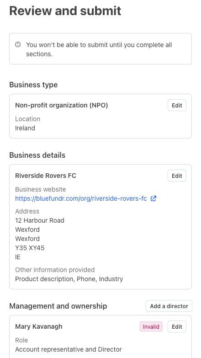This screenshot has height=358, width=201.
Task: Click the Invalid badge for Mary Kavanagh
Action: (x=151, y=326)
